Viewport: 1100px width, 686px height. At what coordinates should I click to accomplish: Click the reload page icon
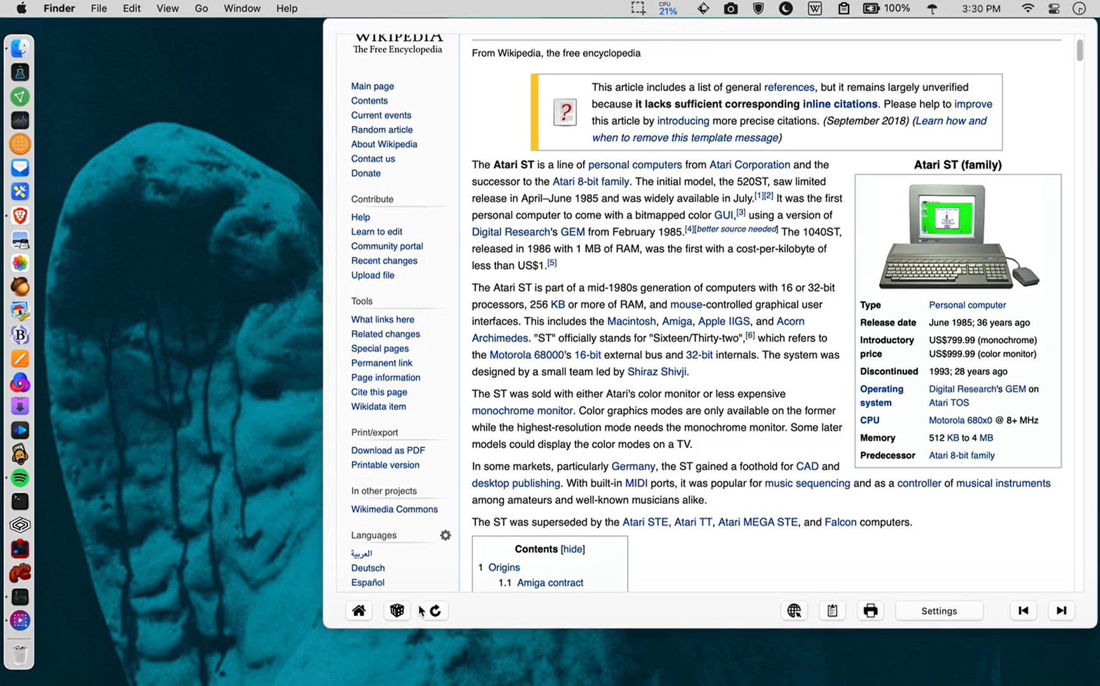435,611
